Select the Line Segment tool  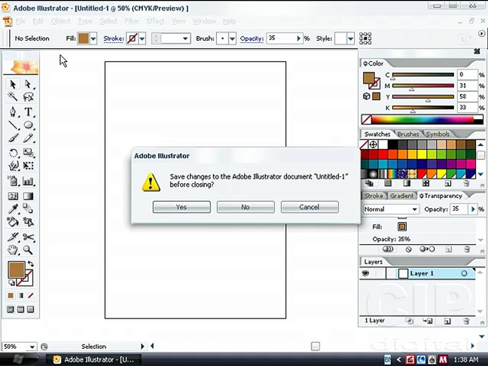[x=13, y=125]
